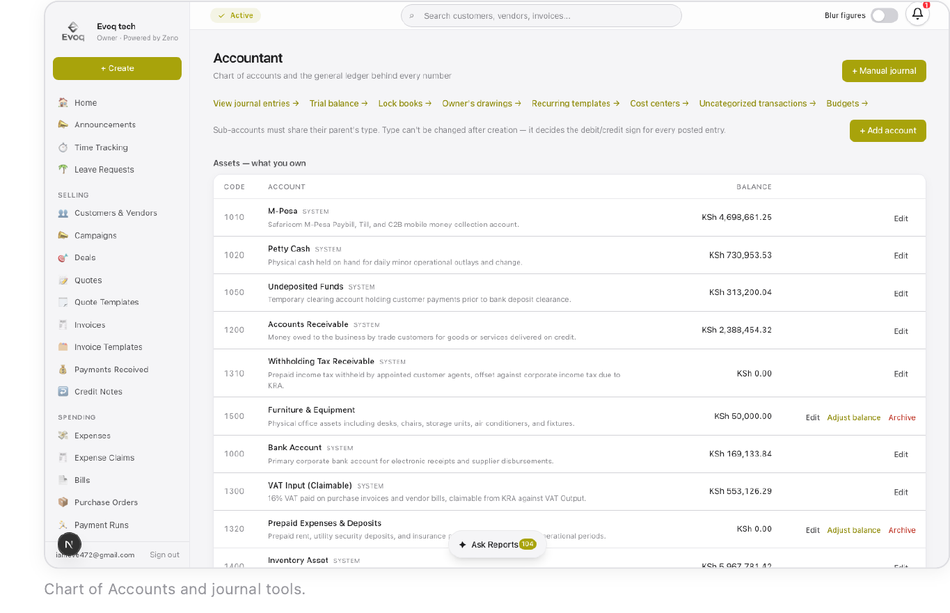Archive the Furniture & Equipment account
The image size is (950, 613).
(902, 417)
